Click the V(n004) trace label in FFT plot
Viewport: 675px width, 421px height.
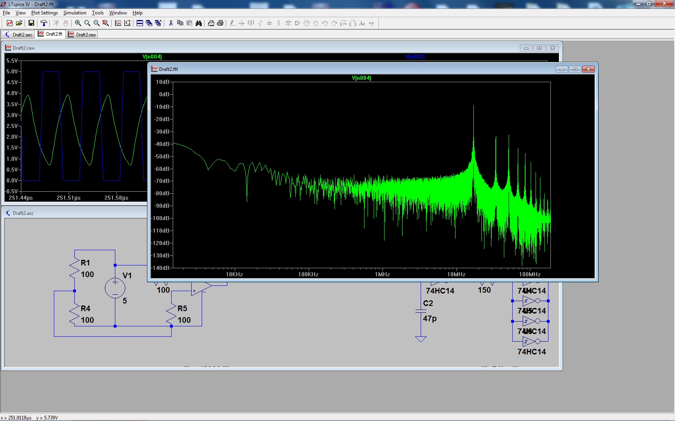tap(361, 78)
